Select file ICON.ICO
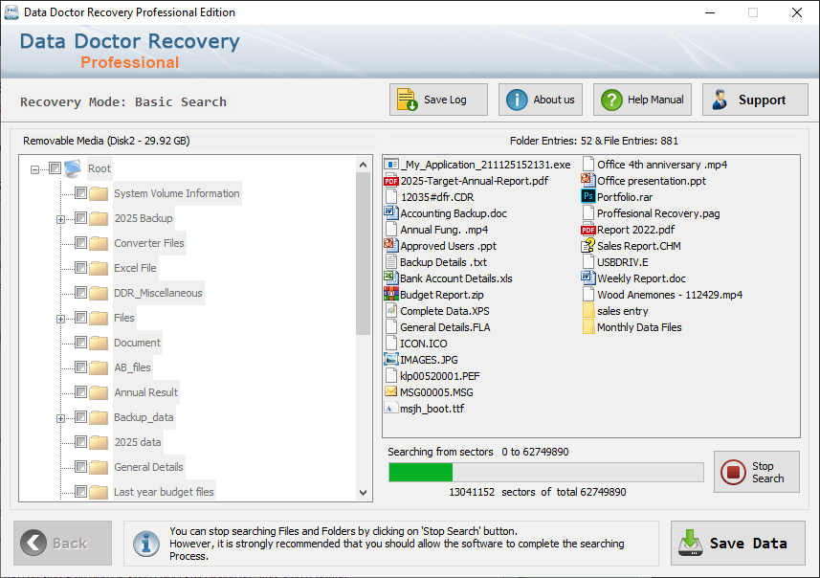820x578 pixels. tap(424, 344)
